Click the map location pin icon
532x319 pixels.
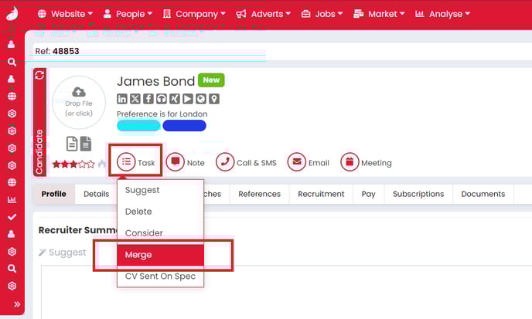point(214,99)
